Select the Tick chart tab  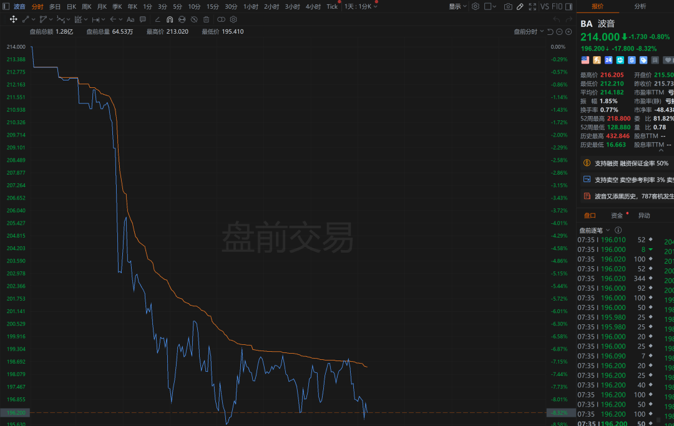coord(332,6)
